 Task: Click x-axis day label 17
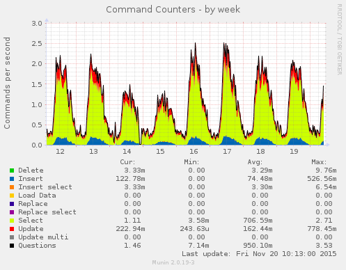[x=227, y=152]
